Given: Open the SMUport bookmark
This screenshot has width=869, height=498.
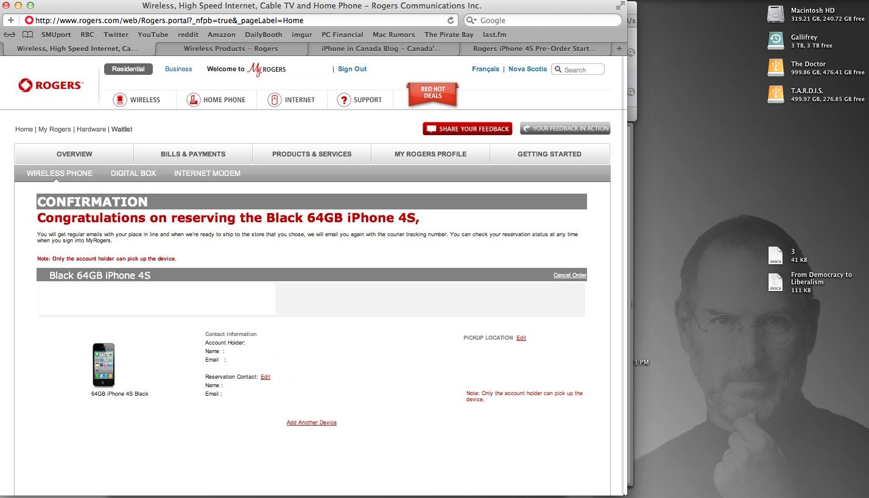Looking at the screenshot, I should point(56,35).
